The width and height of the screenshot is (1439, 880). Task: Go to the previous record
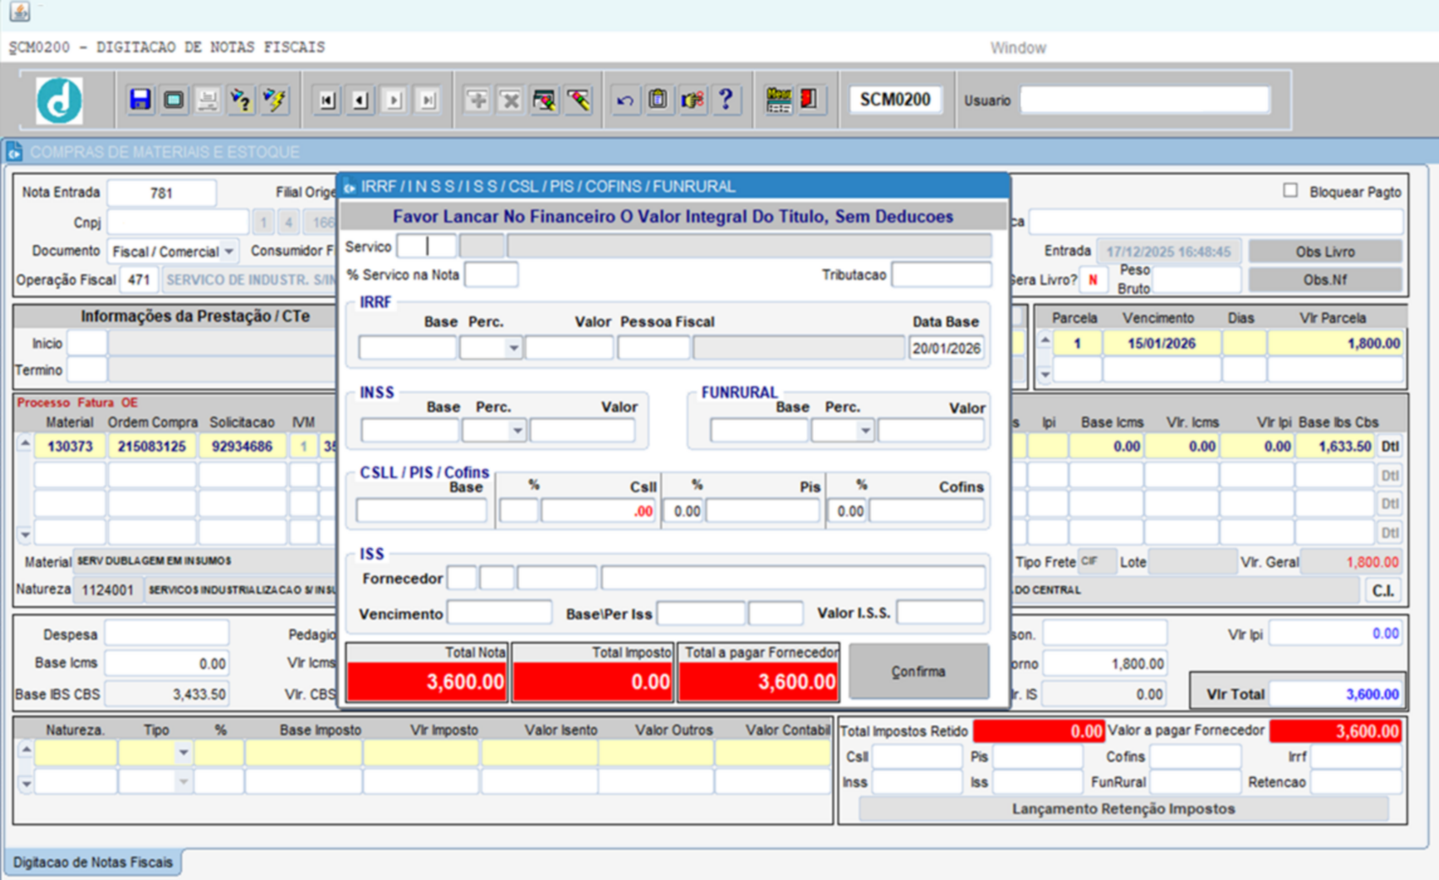tap(361, 100)
